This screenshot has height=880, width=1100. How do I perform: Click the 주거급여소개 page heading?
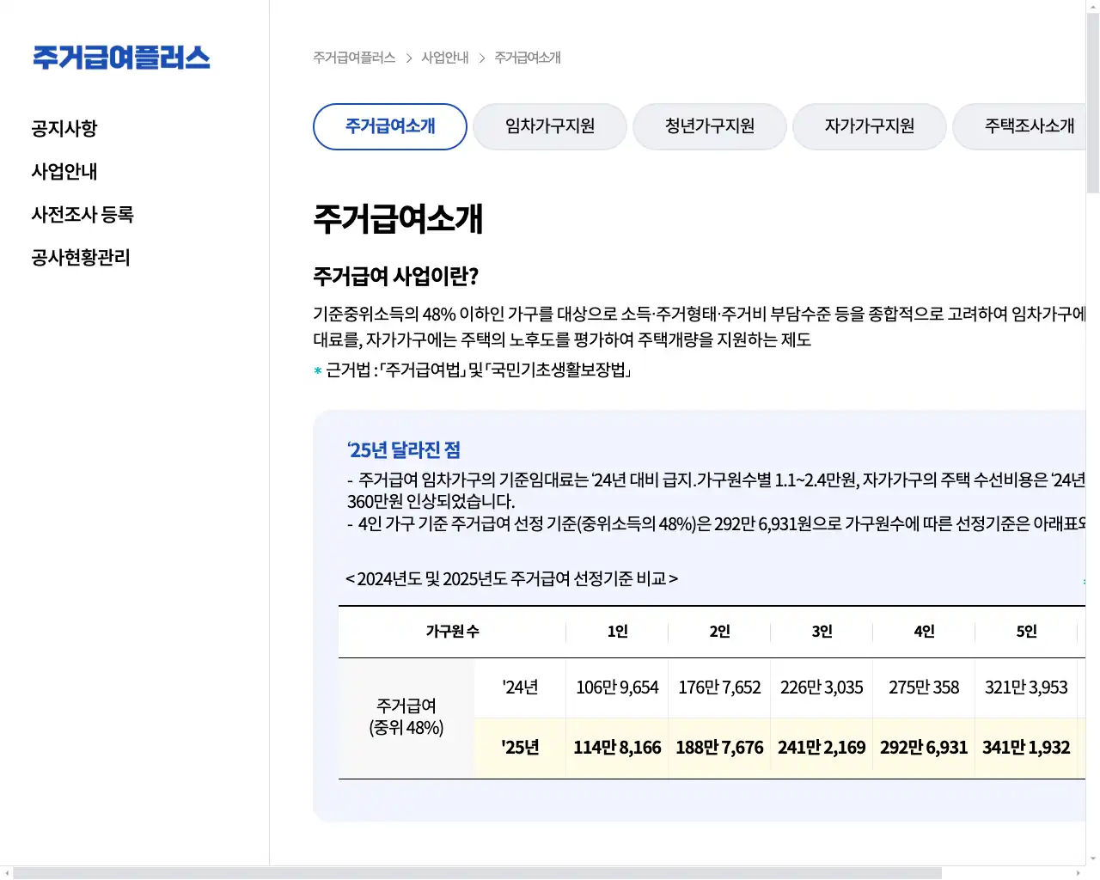point(398,220)
